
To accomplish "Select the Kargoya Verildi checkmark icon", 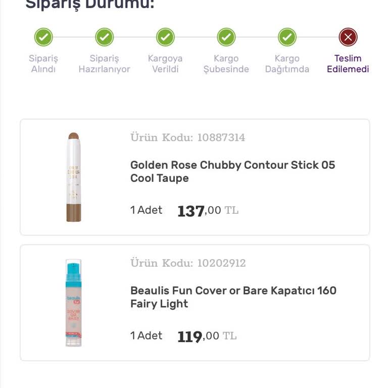I will (x=165, y=37).
